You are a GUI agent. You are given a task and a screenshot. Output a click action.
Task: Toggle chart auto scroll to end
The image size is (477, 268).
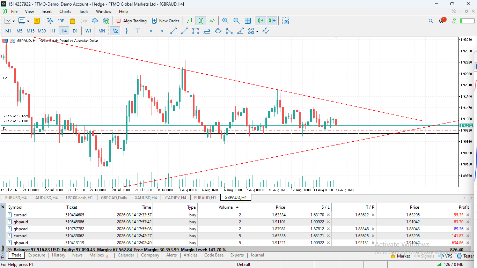(x=260, y=21)
